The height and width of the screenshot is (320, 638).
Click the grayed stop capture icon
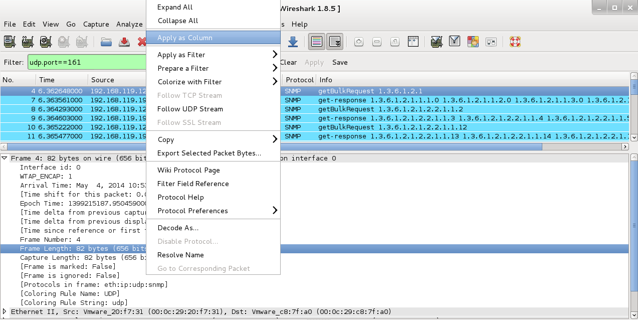pos(64,42)
